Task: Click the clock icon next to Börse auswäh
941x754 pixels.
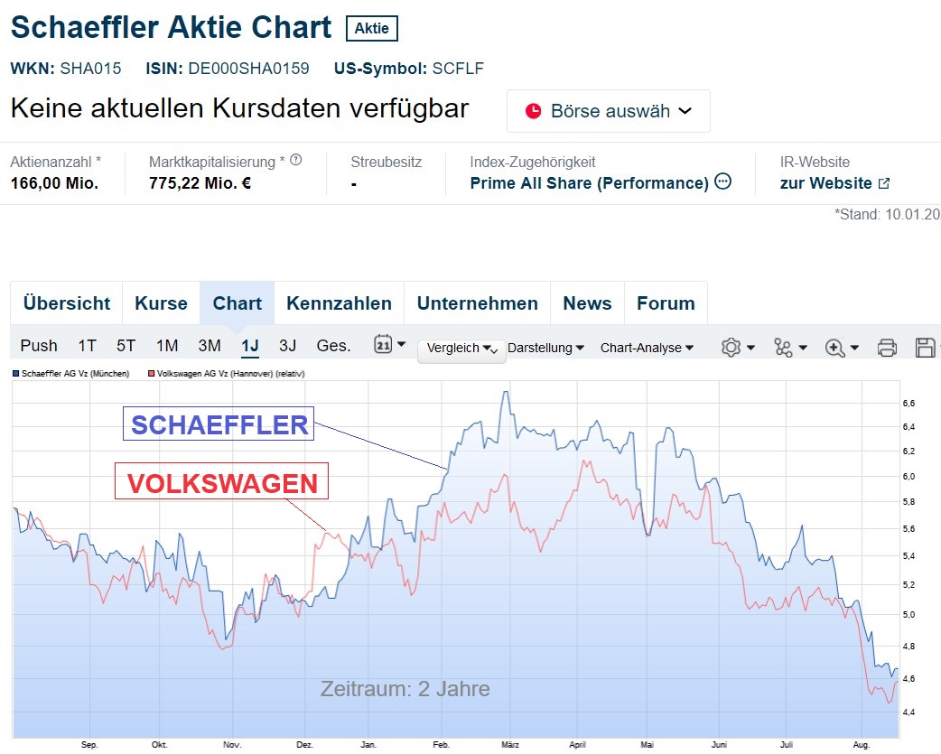Action: click(536, 110)
